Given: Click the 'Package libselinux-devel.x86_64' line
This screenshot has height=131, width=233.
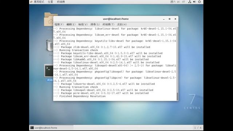Looking at the screenshot, I should coord(106,62).
